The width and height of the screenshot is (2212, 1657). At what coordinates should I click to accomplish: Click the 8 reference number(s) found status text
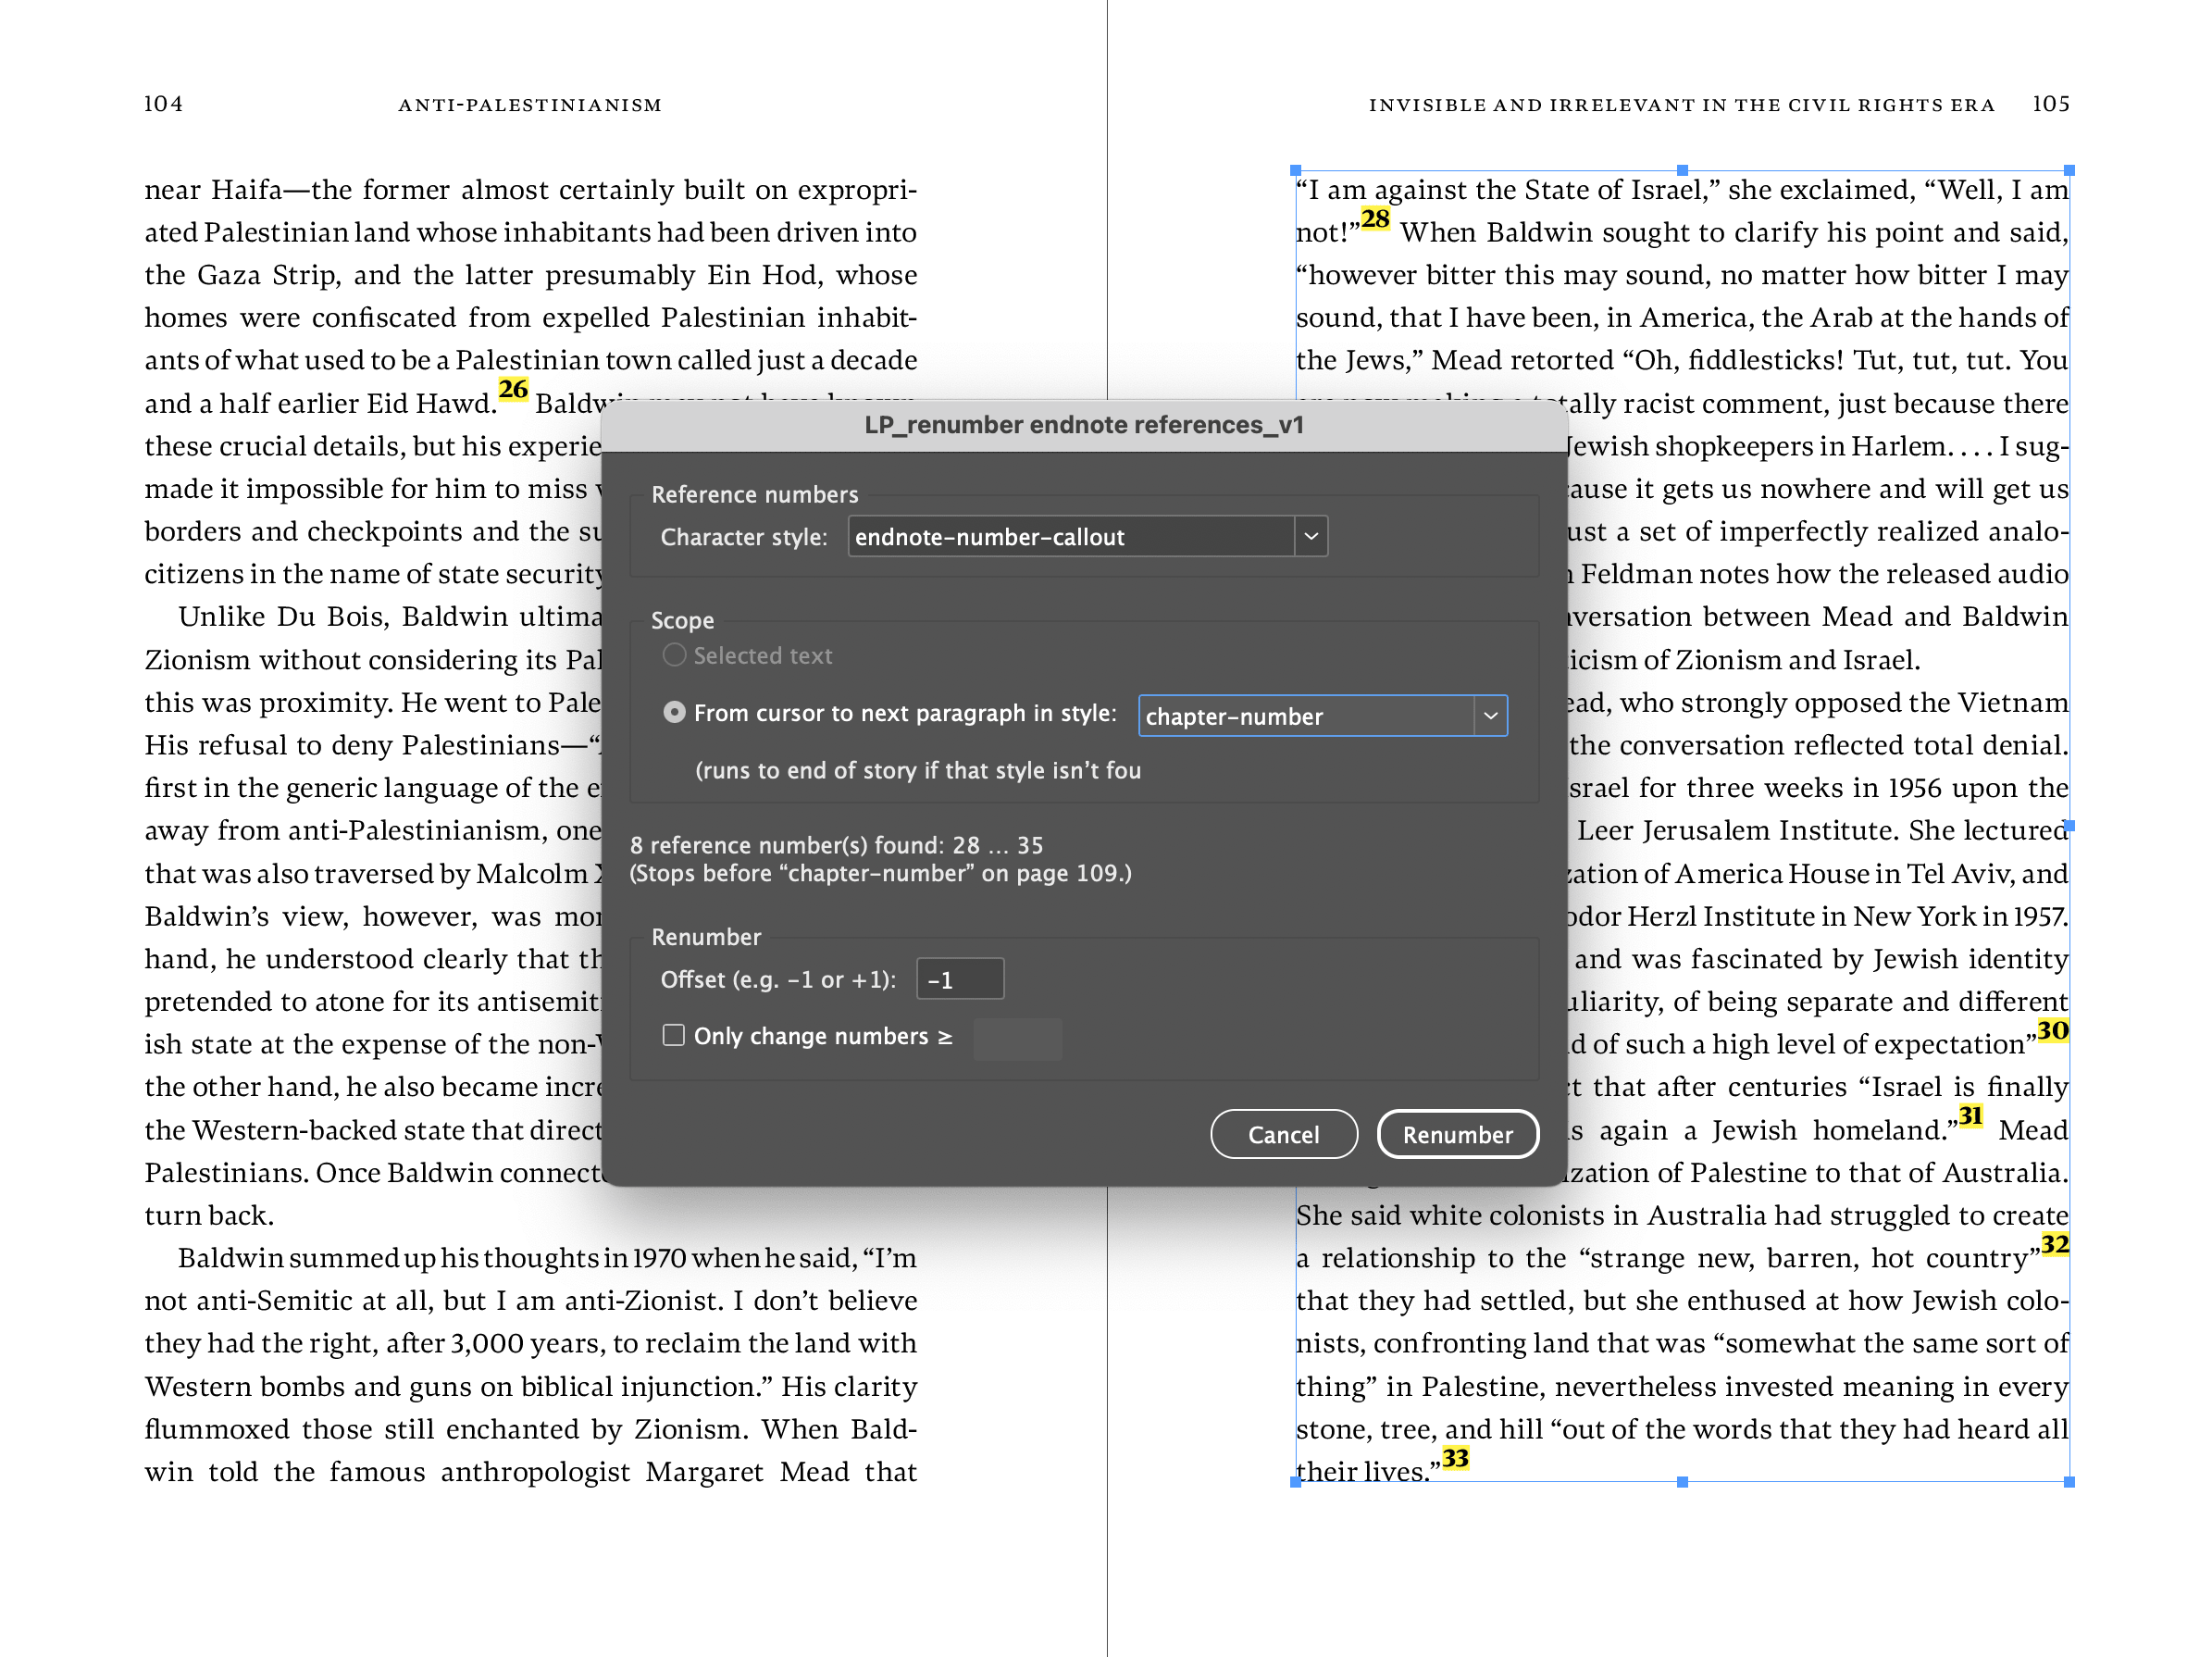pos(836,845)
